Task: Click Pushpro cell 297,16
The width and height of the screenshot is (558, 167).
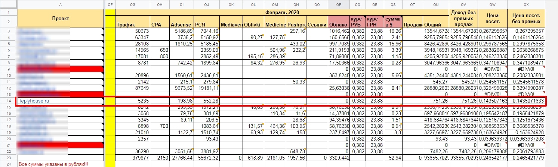Action: coord(297,31)
